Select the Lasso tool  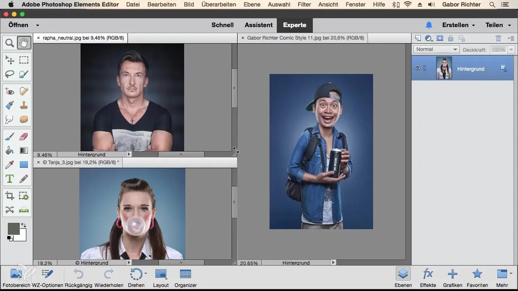click(10, 74)
